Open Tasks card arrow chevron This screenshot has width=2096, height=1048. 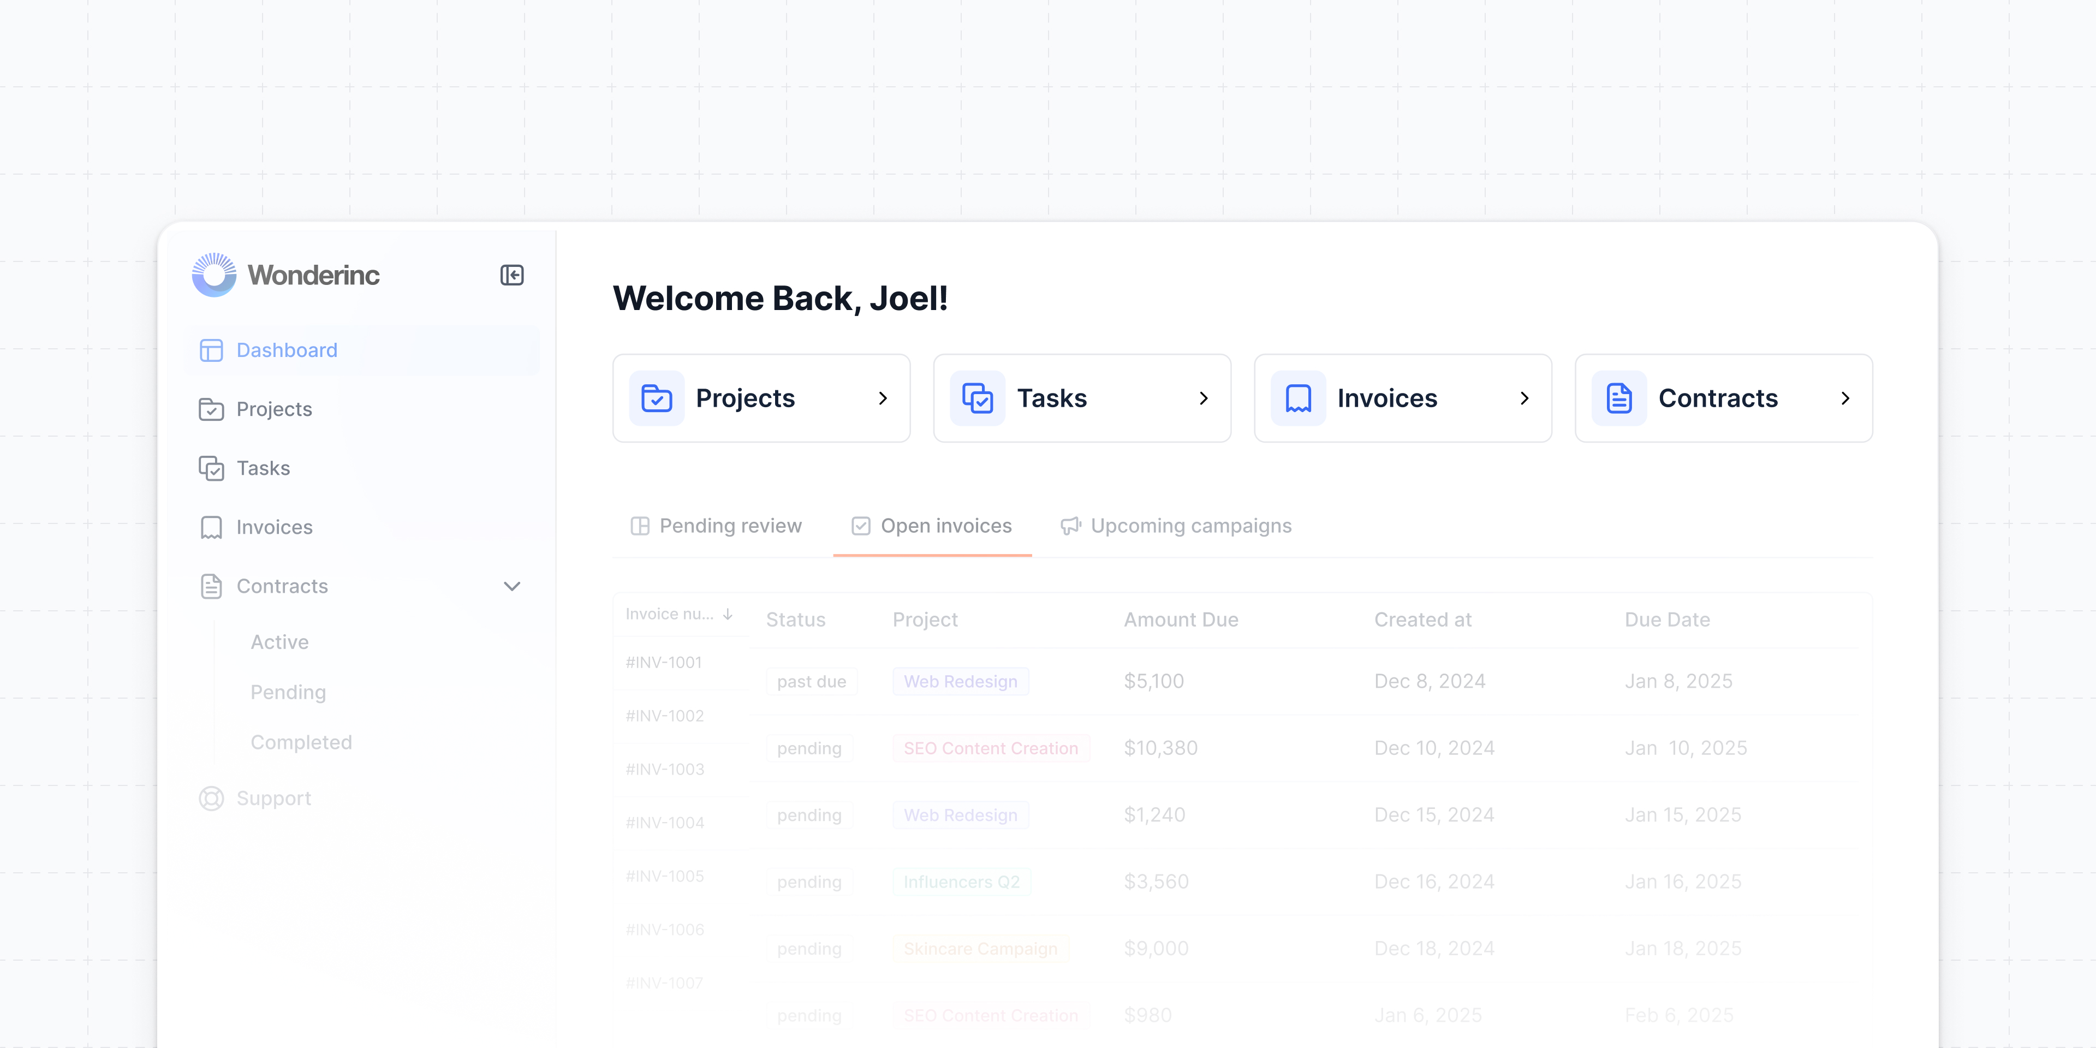[1204, 398]
